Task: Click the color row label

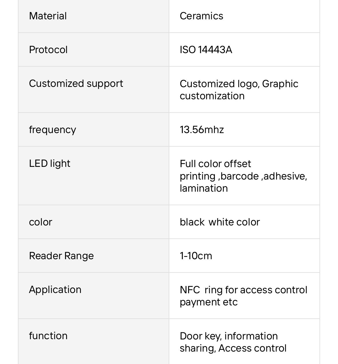Action: 41,222
